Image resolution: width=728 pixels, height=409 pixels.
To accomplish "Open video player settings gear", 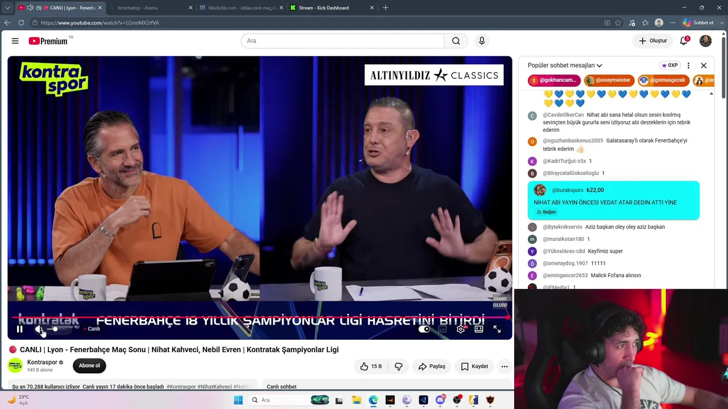I will 461,329.
